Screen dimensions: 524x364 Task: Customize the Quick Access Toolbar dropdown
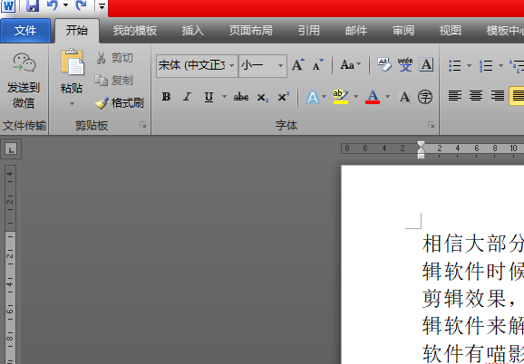102,5
